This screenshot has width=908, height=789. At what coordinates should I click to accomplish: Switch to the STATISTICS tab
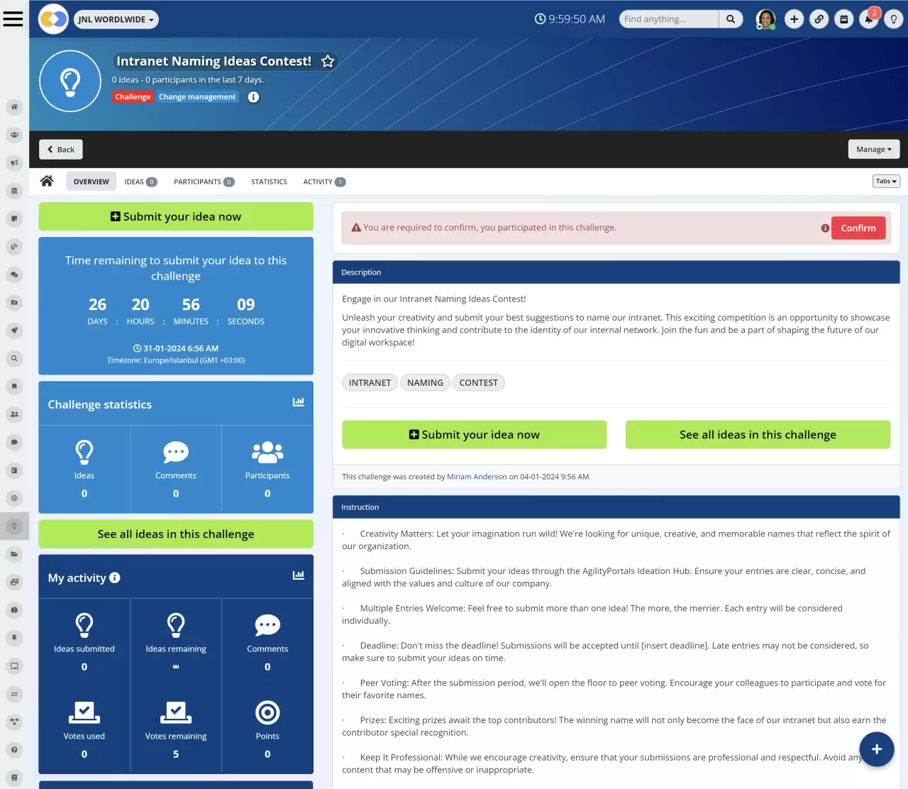(x=269, y=181)
